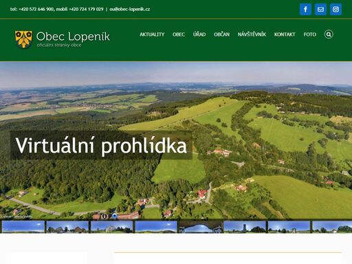
Task: Click the Obec Lopeník site title
Action: point(73,36)
